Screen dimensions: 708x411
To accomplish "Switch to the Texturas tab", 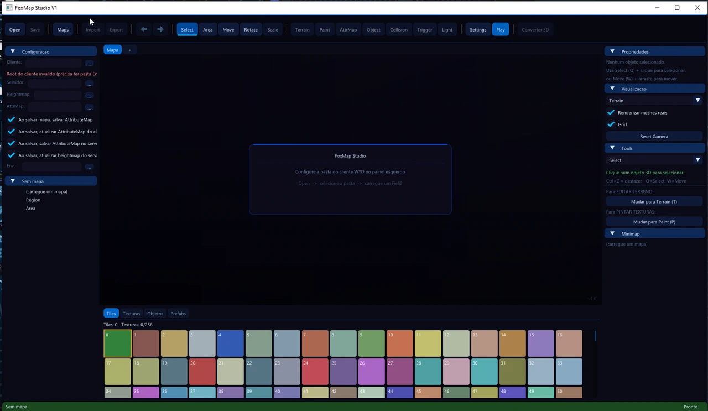I will [x=132, y=314].
